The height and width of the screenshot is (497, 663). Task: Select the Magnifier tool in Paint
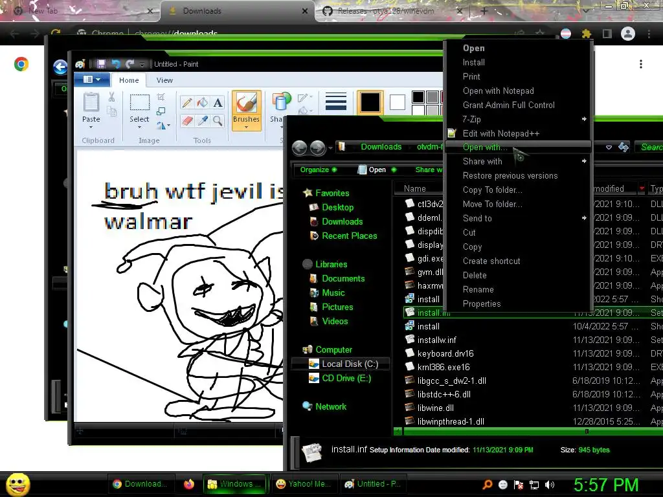tap(218, 121)
